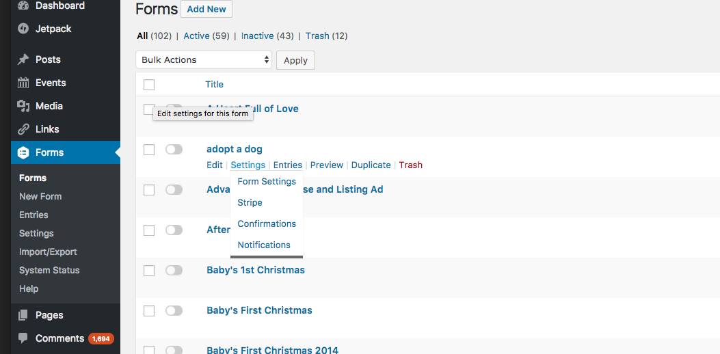Enable the Baby's First Christmas form toggle

point(174,311)
